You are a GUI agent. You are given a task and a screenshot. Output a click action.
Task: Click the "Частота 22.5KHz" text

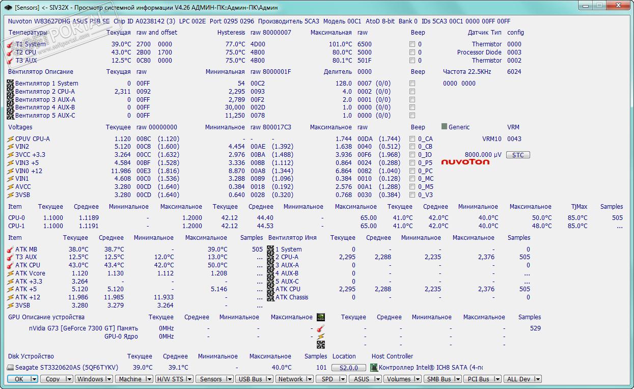click(x=467, y=72)
